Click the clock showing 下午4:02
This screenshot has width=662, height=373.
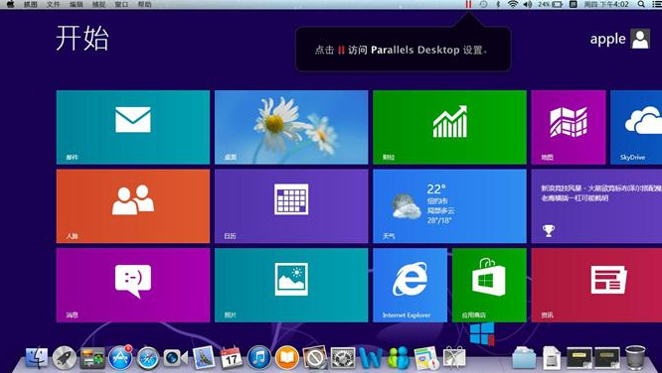606,4
